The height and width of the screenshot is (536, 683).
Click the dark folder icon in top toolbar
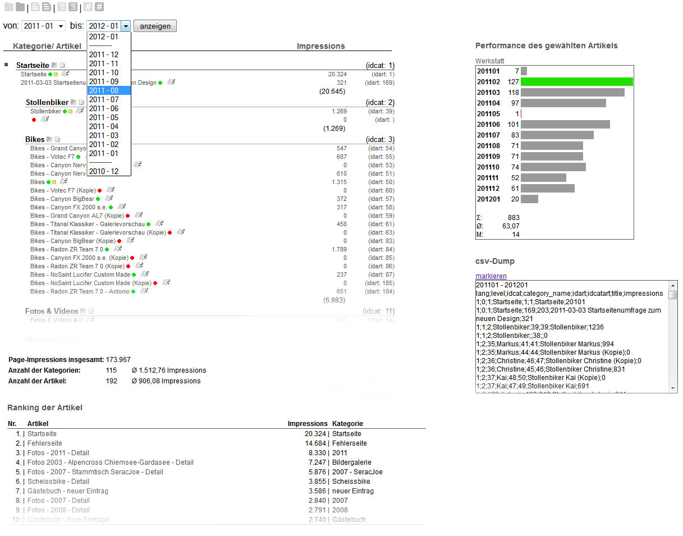point(20,7)
